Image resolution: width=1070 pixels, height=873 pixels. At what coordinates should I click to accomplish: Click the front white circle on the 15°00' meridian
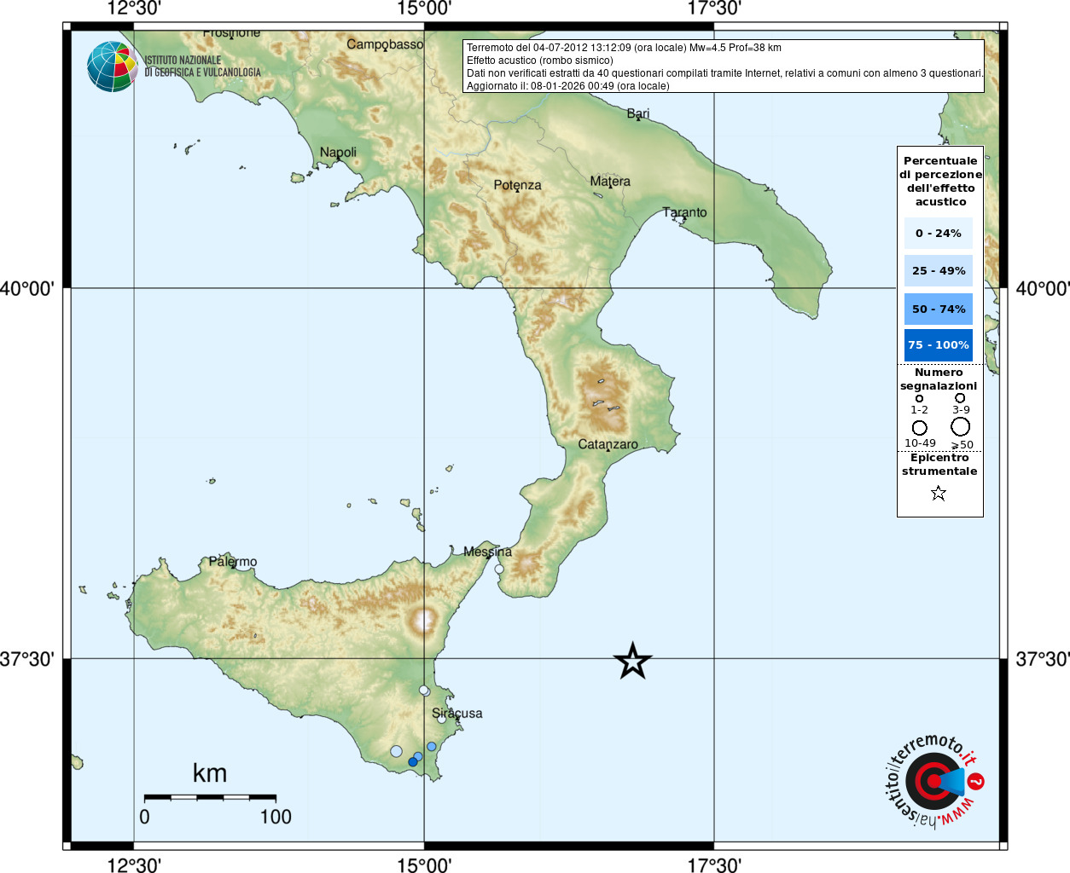click(x=424, y=690)
